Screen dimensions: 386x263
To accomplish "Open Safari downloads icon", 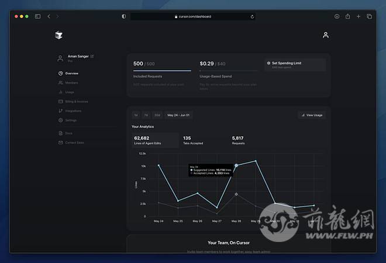I will [337, 16].
